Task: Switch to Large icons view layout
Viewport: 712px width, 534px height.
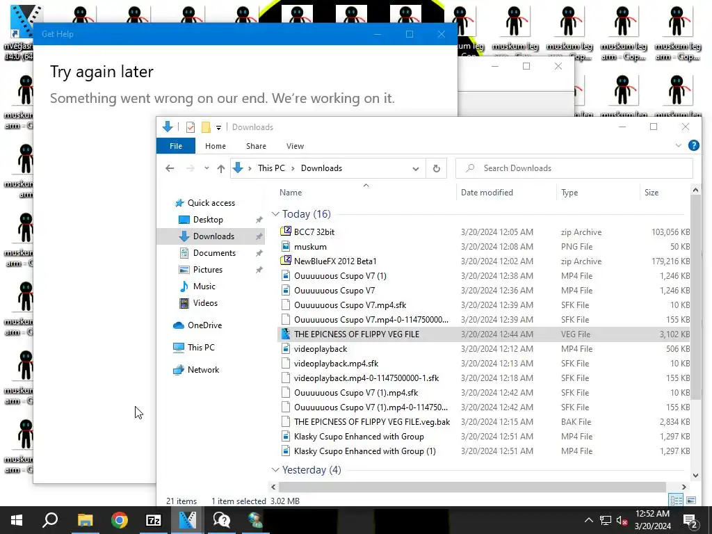Action: pos(691,501)
